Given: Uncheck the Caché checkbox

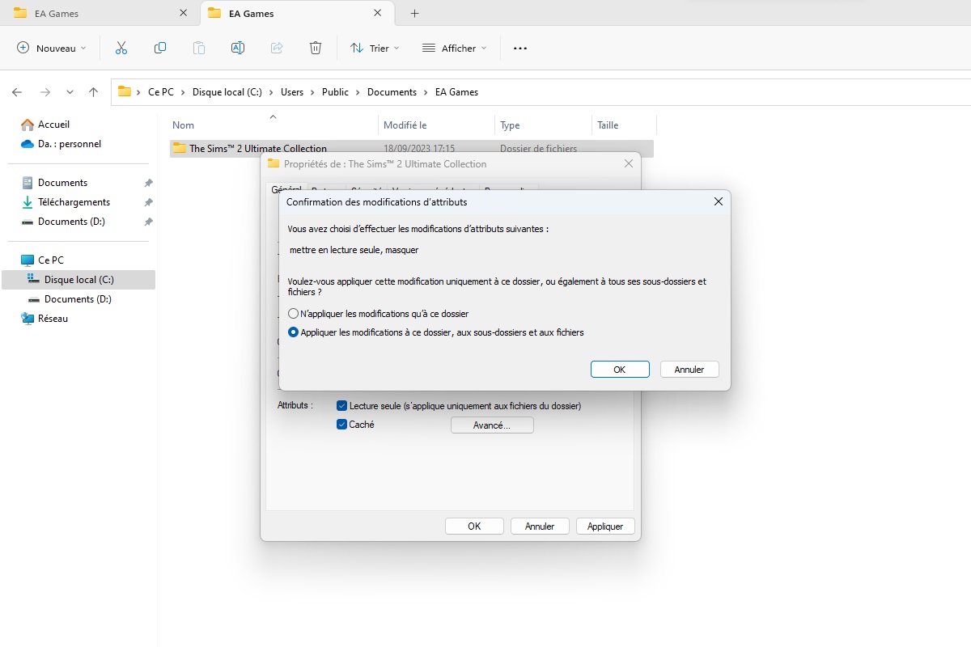Looking at the screenshot, I should click(342, 425).
